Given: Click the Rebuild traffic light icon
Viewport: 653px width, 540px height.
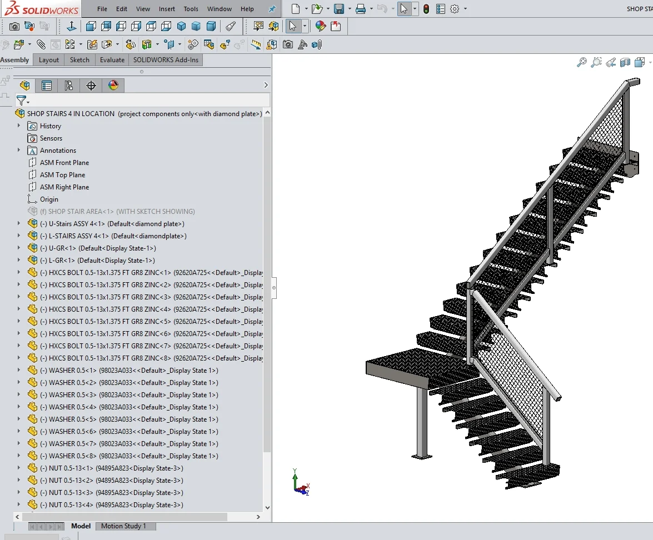Looking at the screenshot, I should [426, 9].
